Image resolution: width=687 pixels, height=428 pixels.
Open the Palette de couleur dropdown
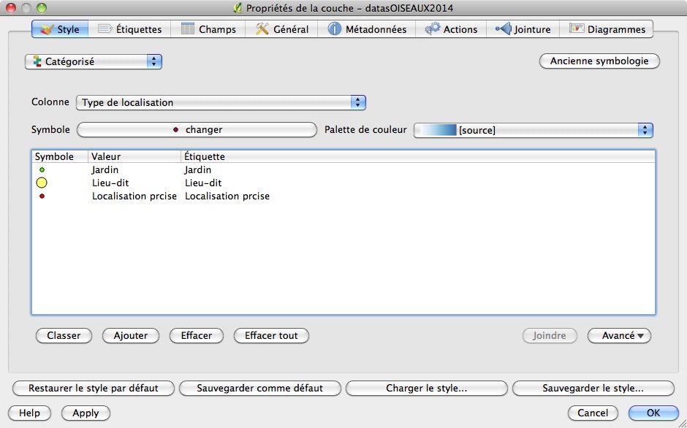tap(534, 130)
